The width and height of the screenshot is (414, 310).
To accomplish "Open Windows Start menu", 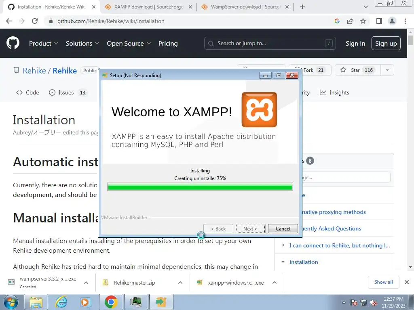I will 11,302.
